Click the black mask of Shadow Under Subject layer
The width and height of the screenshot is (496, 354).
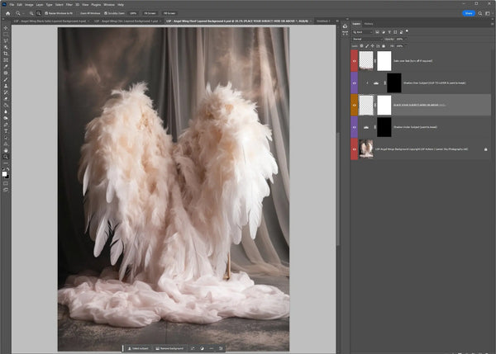[x=384, y=126]
